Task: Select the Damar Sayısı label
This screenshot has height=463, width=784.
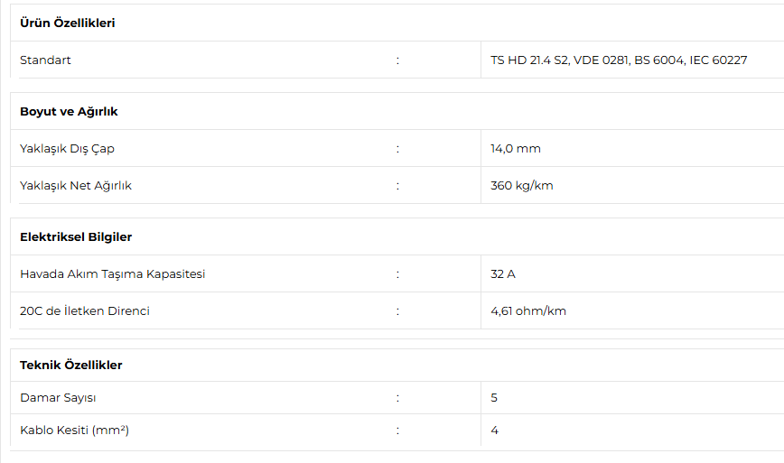Action: tap(58, 398)
